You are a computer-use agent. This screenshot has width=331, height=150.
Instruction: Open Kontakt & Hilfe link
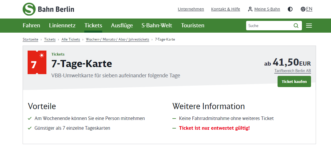tap(226, 9)
